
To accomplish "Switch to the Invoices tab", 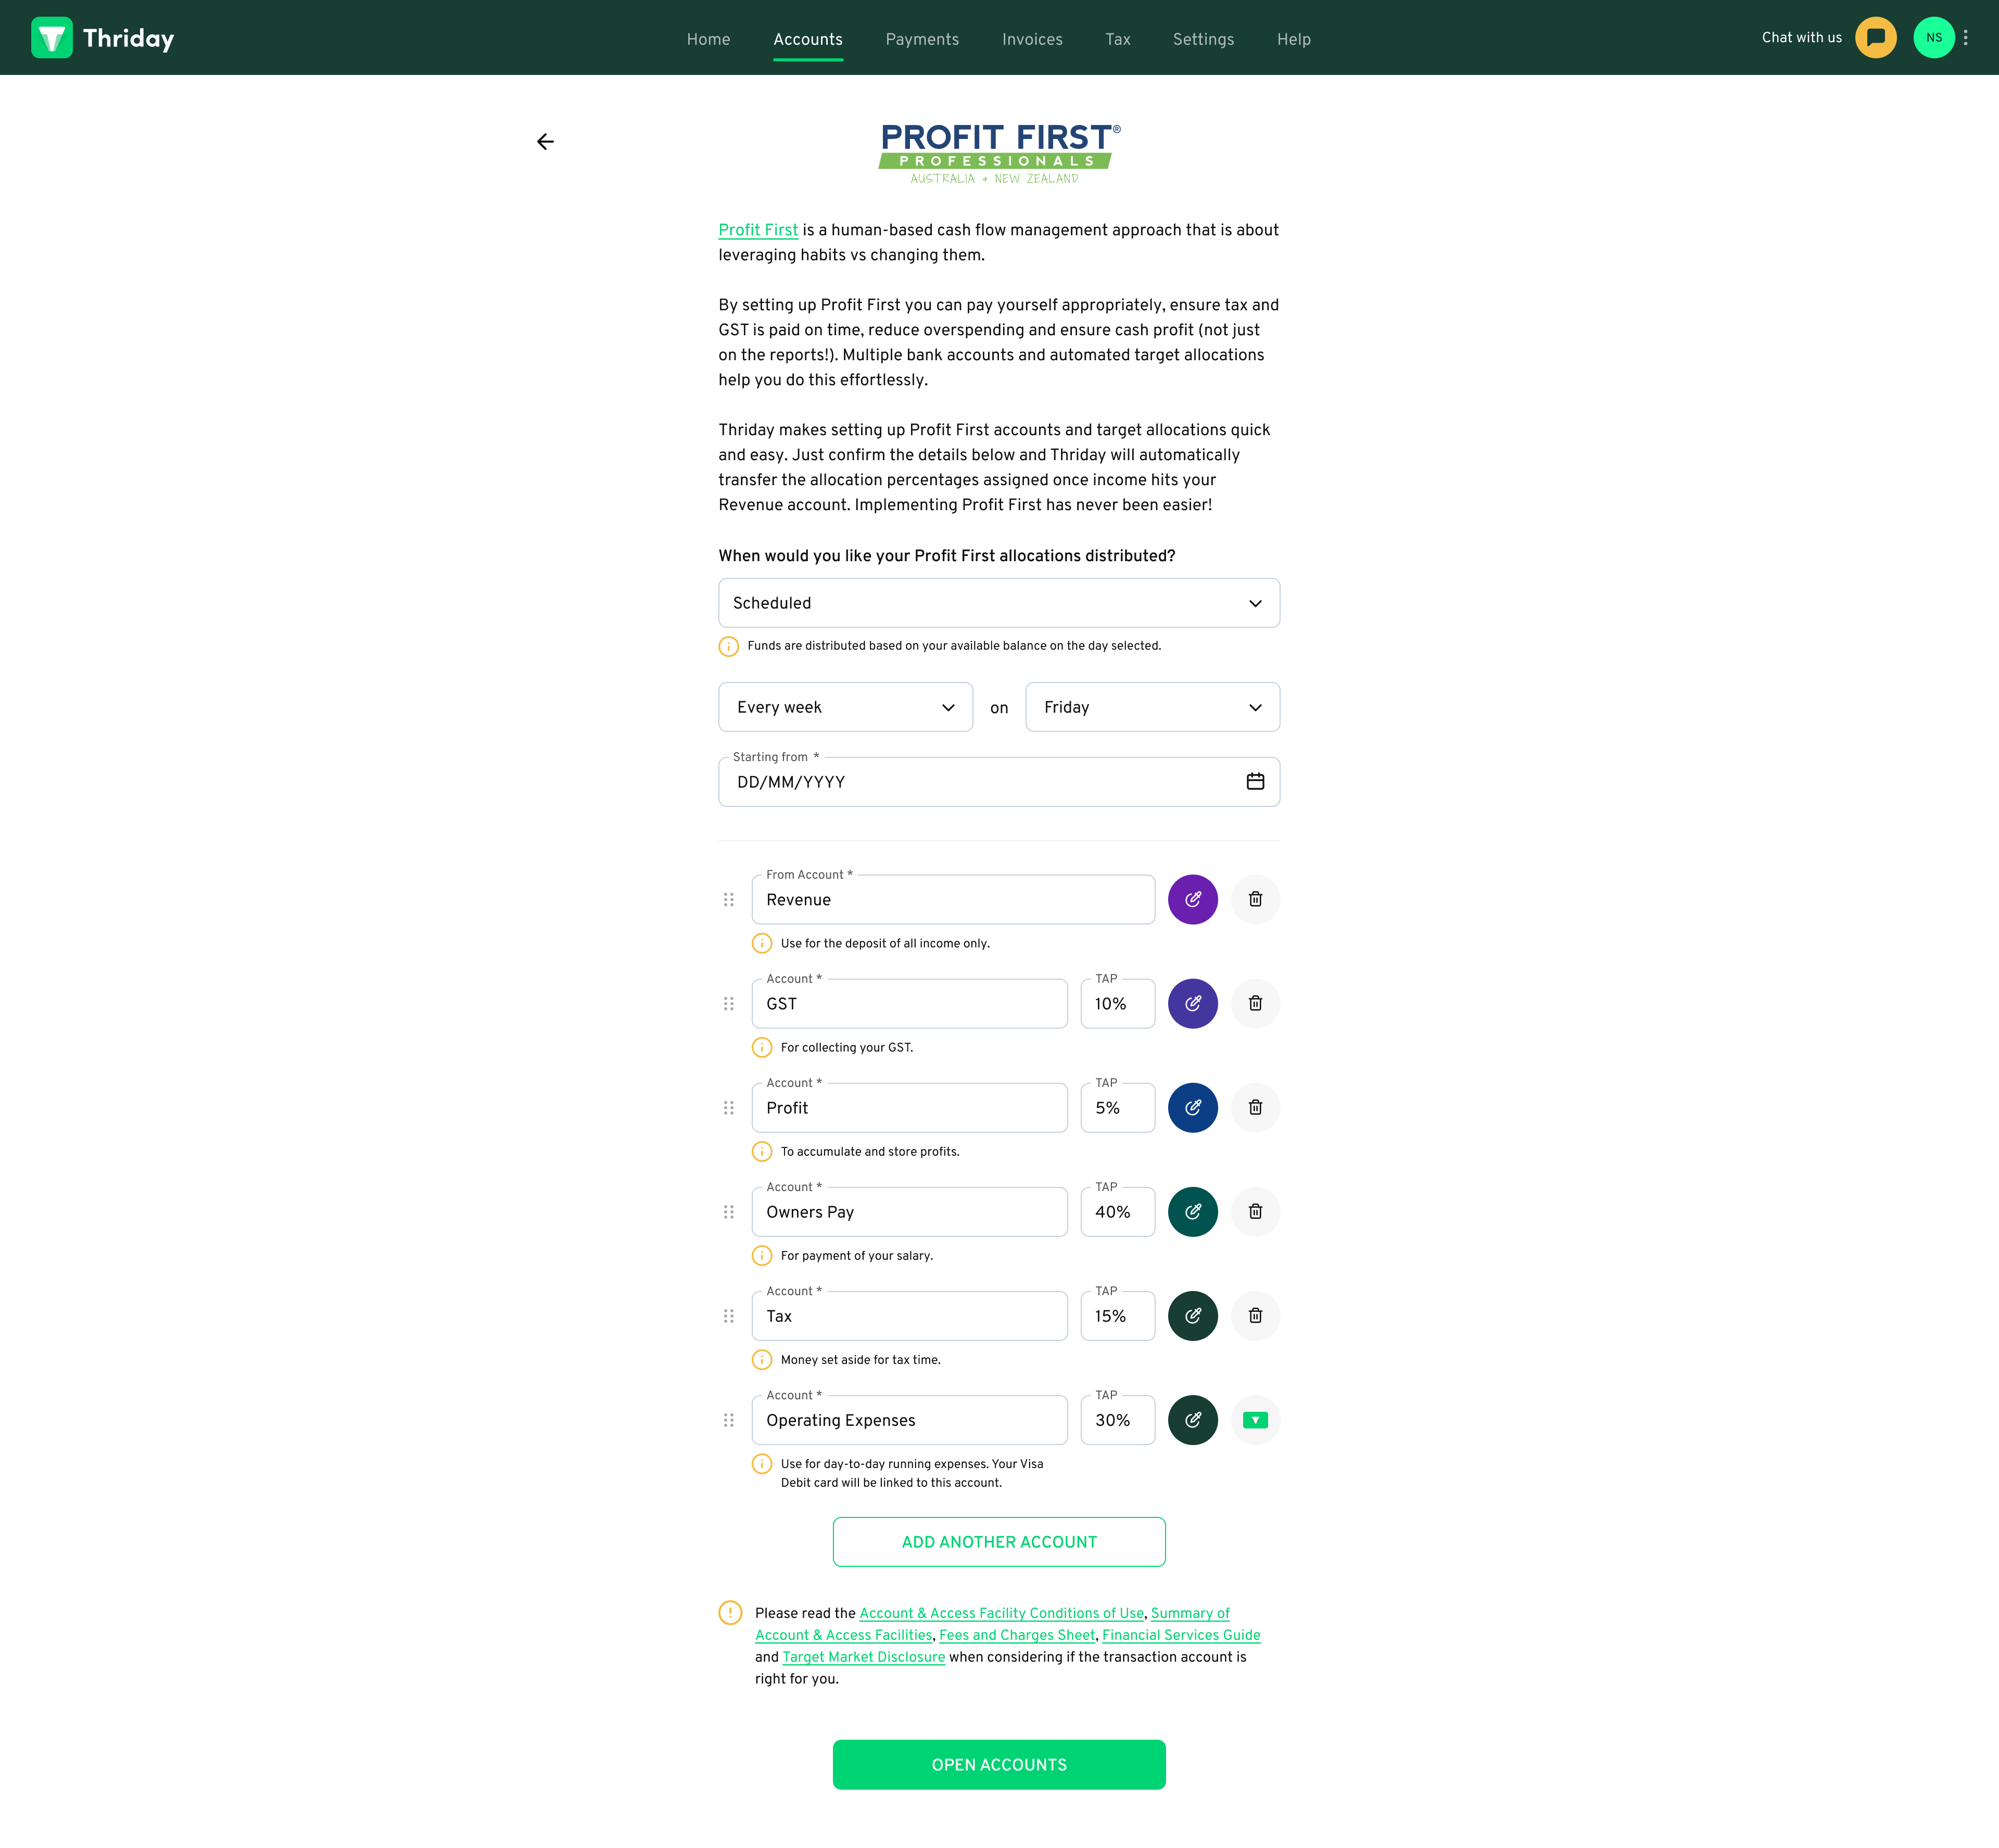I will [1032, 39].
